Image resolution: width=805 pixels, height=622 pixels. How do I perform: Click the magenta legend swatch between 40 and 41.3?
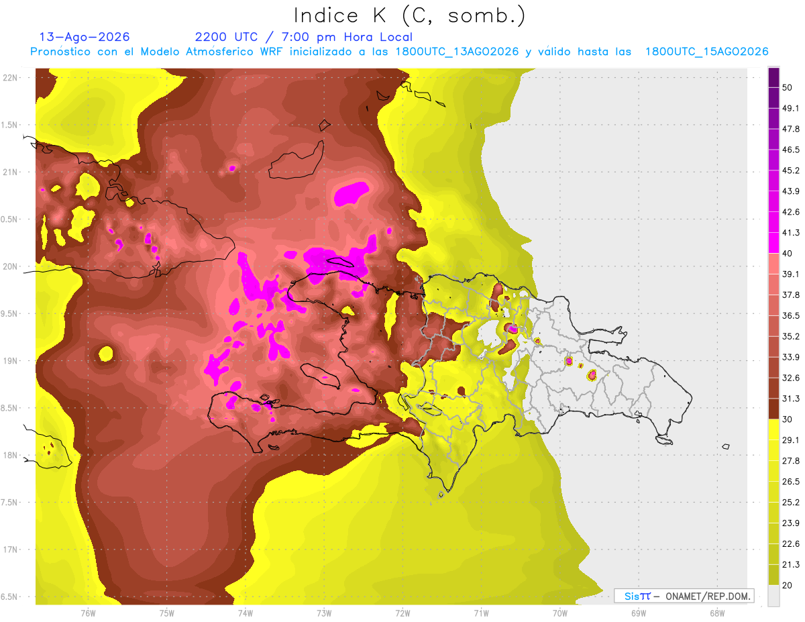click(x=774, y=243)
